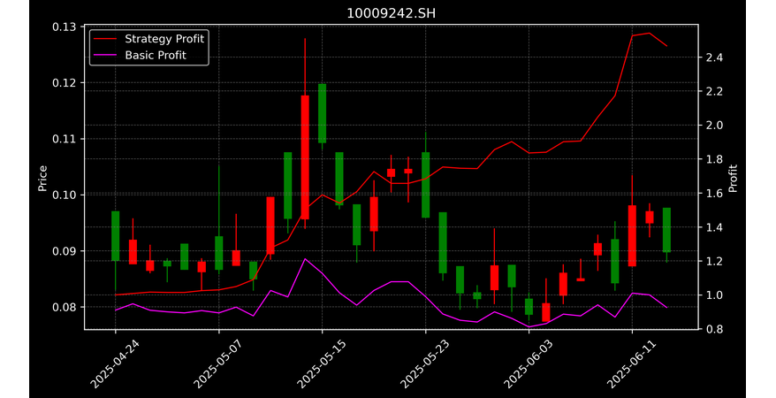Select the Basic Profit legend entry
This screenshot has height=398, width=776.
[140, 55]
